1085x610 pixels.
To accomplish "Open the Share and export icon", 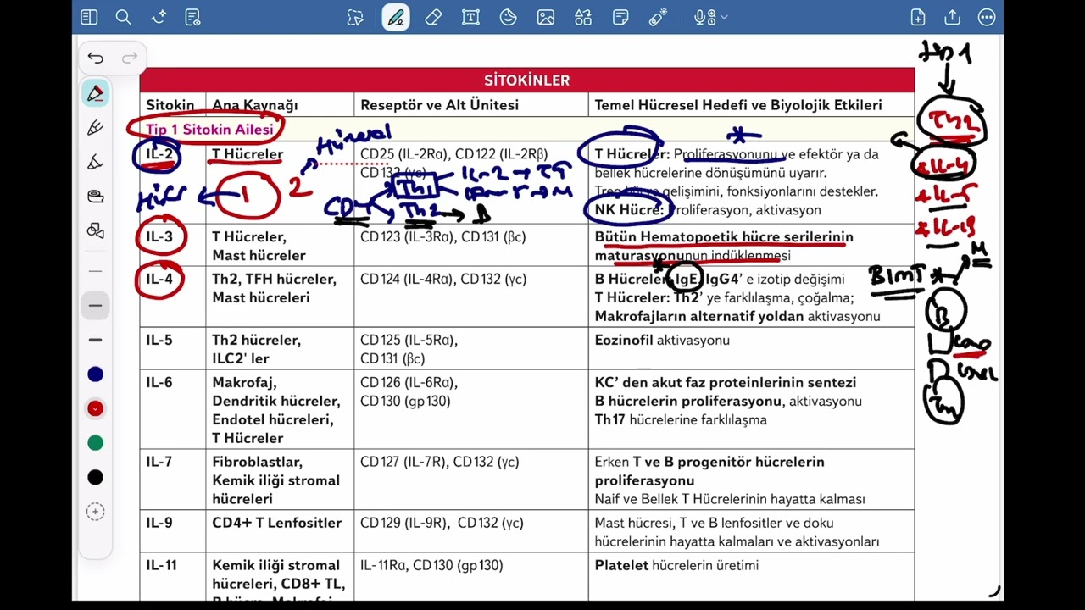I will coord(952,17).
